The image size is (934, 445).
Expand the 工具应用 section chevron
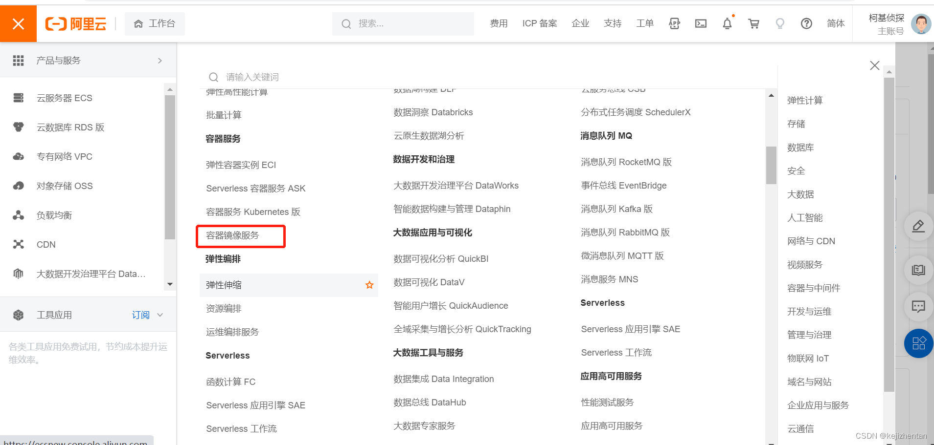[160, 315]
